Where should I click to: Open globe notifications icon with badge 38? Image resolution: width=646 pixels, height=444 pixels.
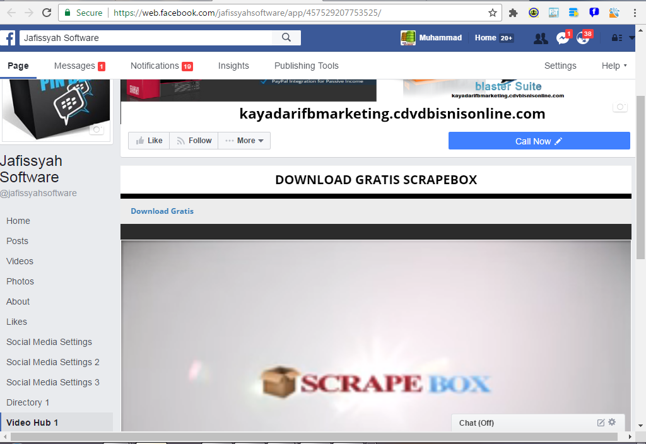[584, 38]
